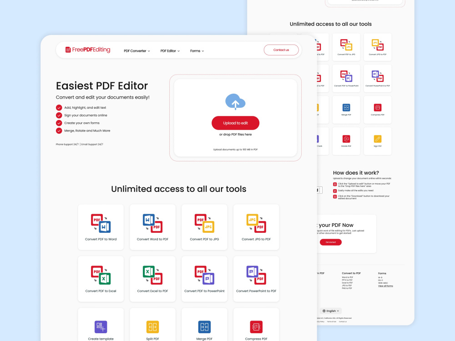
Task: Open Convert PowerPoint to PDF in back window
Action: 378,78
